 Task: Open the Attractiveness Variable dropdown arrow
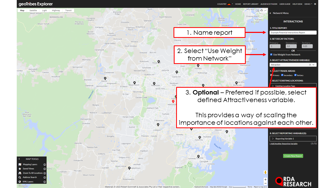(x=314, y=65)
